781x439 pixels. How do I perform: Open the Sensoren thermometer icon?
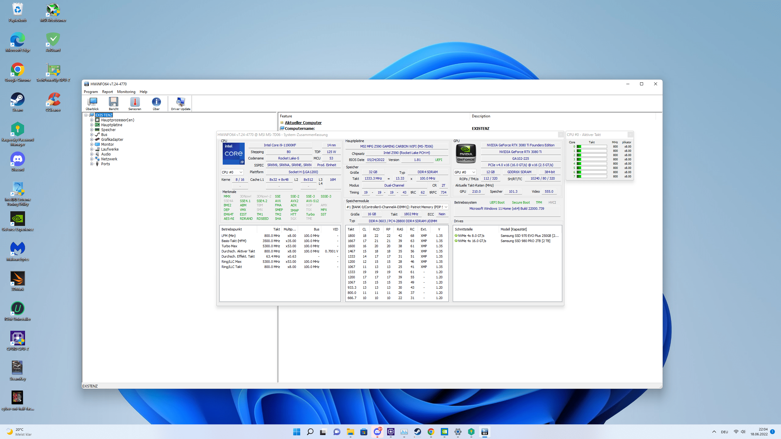tap(135, 104)
